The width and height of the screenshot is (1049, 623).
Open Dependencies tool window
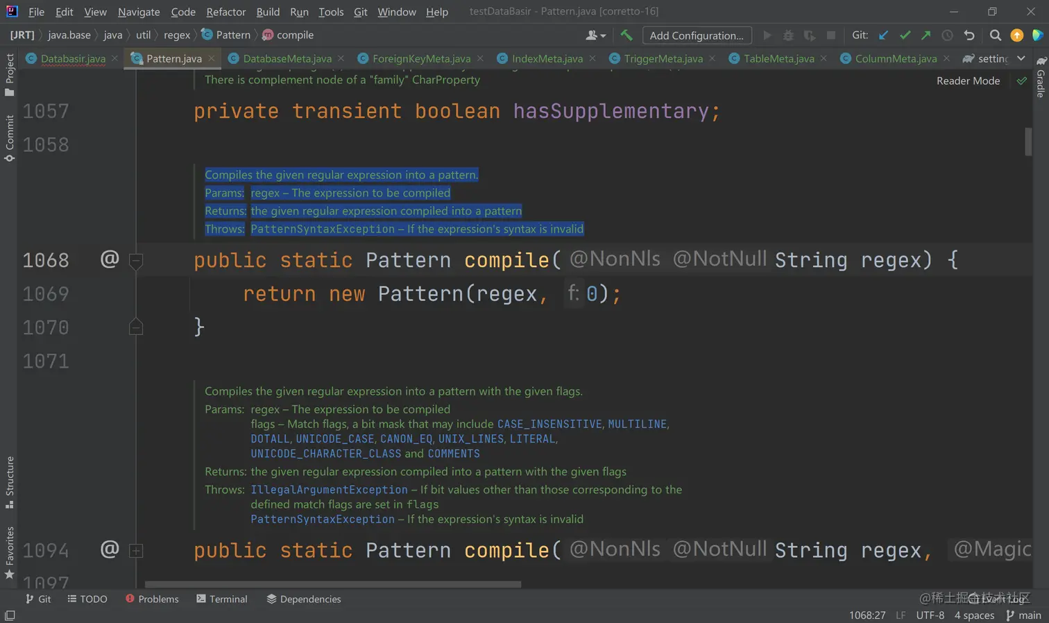304,599
